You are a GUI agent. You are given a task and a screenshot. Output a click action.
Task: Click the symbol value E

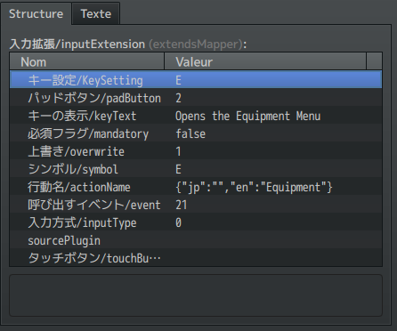[178, 169]
